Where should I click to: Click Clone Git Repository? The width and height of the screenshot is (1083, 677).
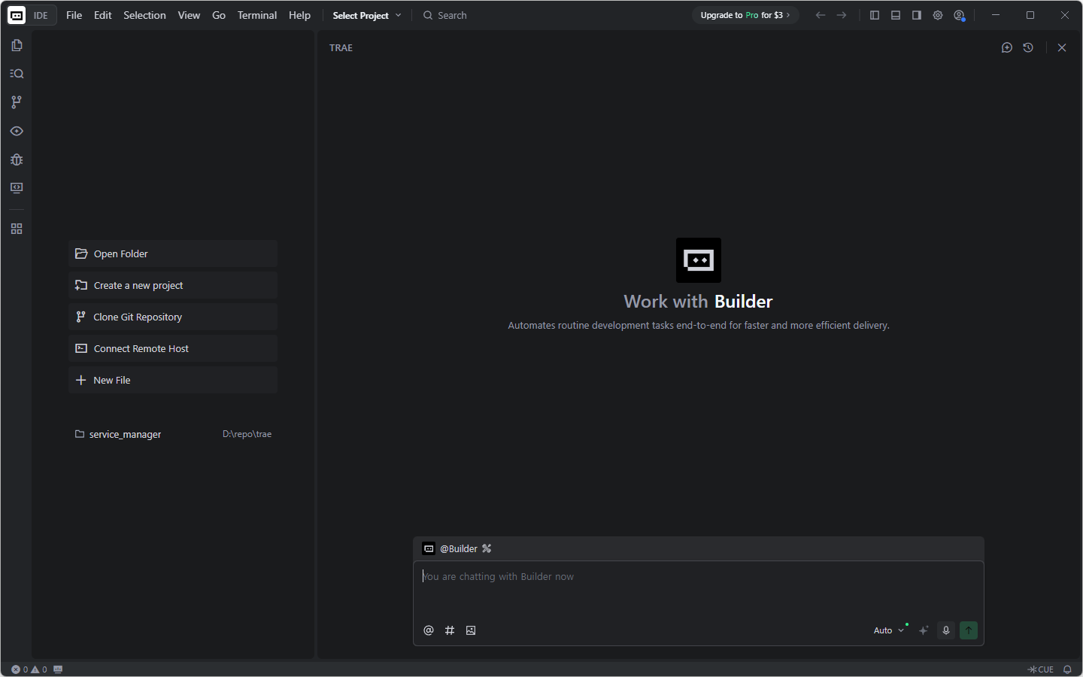173,317
